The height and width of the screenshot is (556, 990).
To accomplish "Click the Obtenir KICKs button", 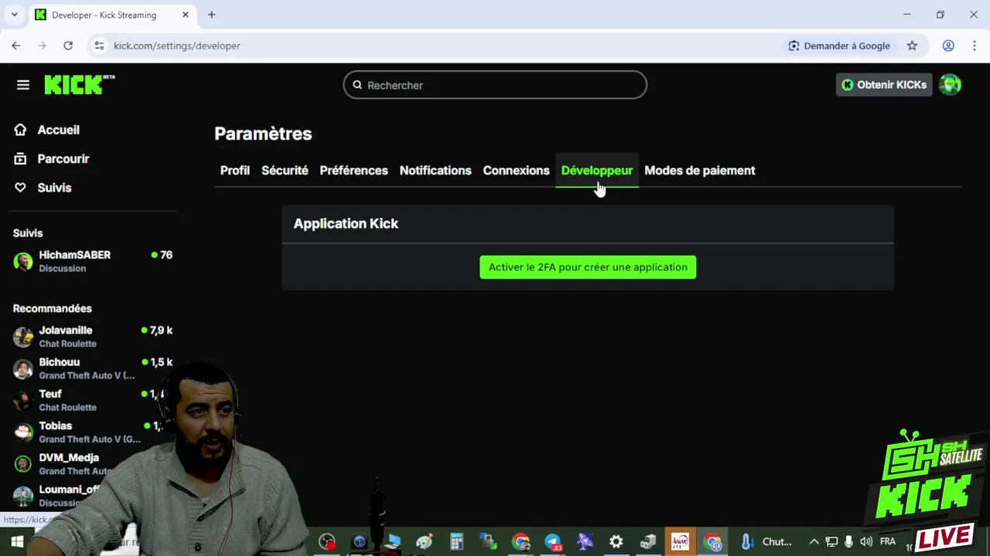I will [x=884, y=85].
